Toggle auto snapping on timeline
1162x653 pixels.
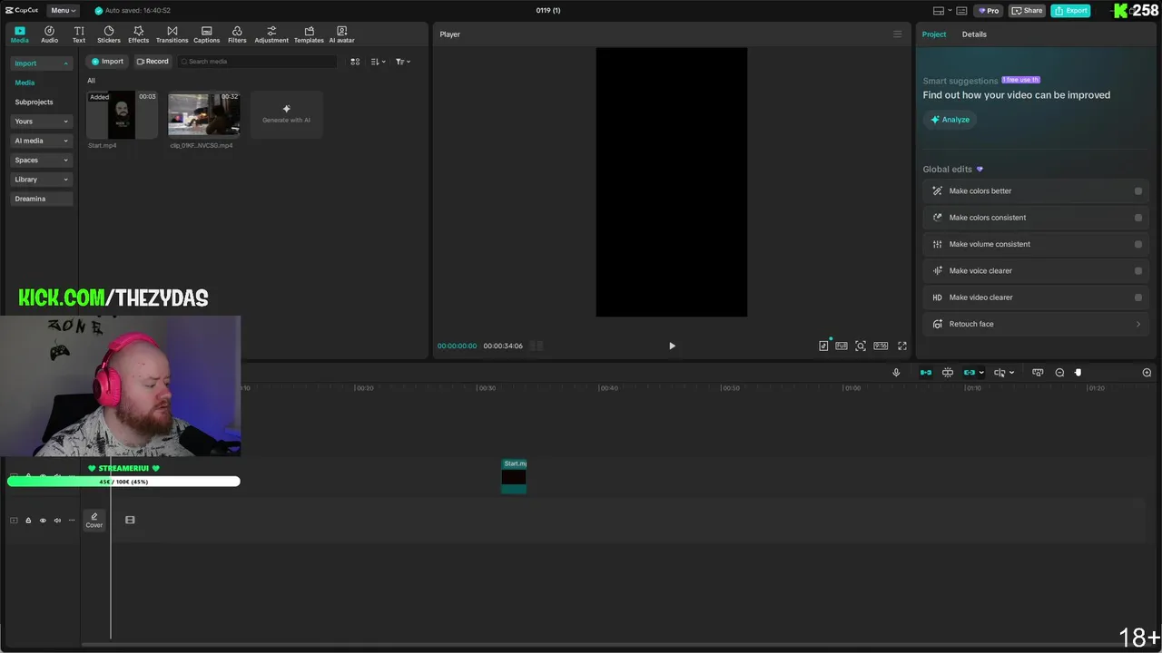948,373
